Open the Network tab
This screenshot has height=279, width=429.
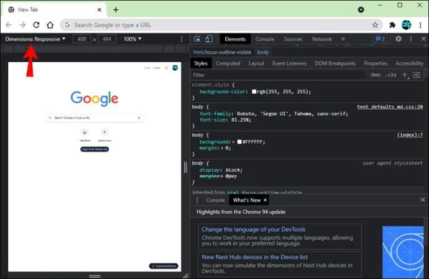tap(322, 39)
